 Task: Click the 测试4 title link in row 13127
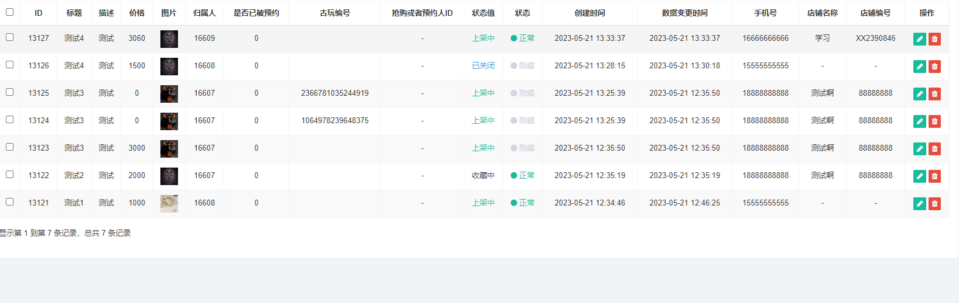tap(74, 39)
